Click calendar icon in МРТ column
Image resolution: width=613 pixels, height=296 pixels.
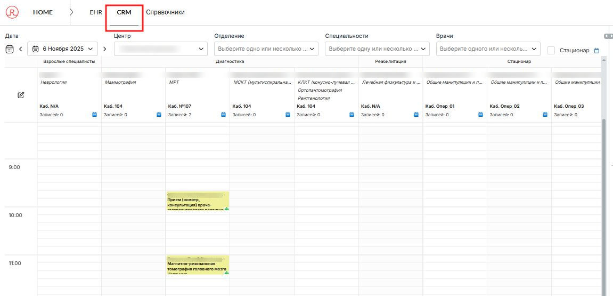click(223, 115)
